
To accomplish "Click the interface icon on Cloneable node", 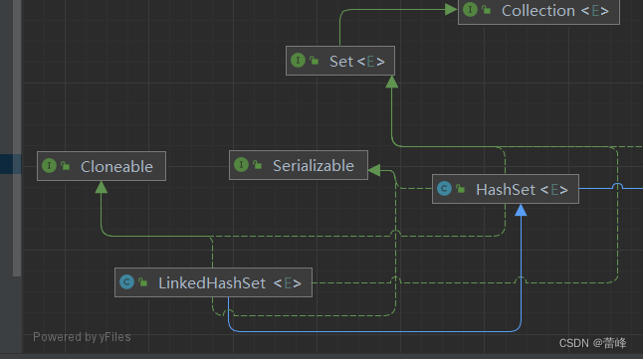I will 49,165.
